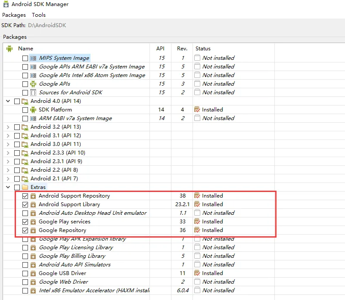The image size is (345, 300).
Task: Click the Android robot icon in header
Action: tap(9, 48)
